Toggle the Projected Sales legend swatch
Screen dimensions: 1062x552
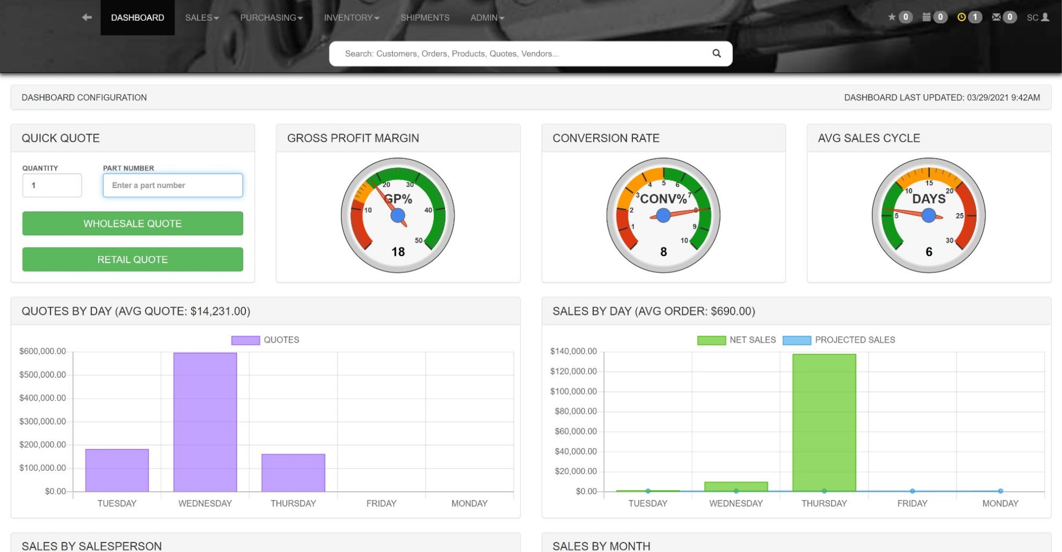pyautogui.click(x=797, y=340)
